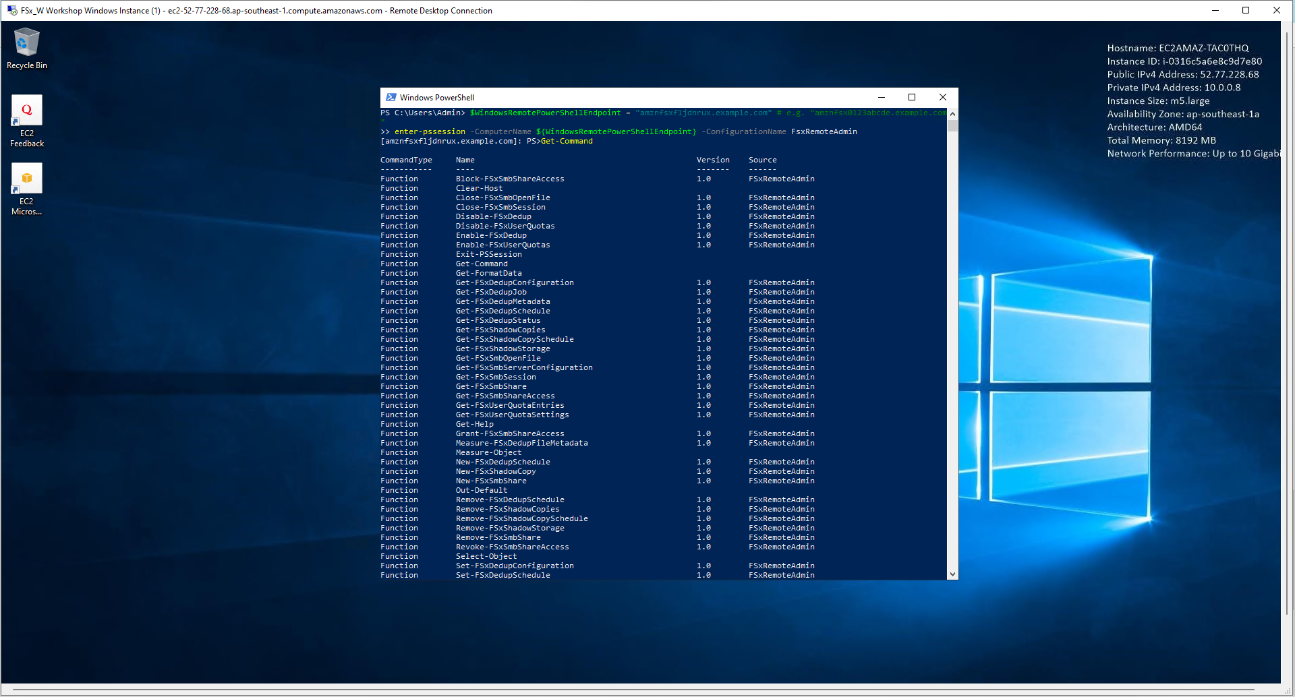Click Get-FSxSmbOpenFile entry
Image resolution: width=1295 pixels, height=697 pixels.
[x=498, y=358]
